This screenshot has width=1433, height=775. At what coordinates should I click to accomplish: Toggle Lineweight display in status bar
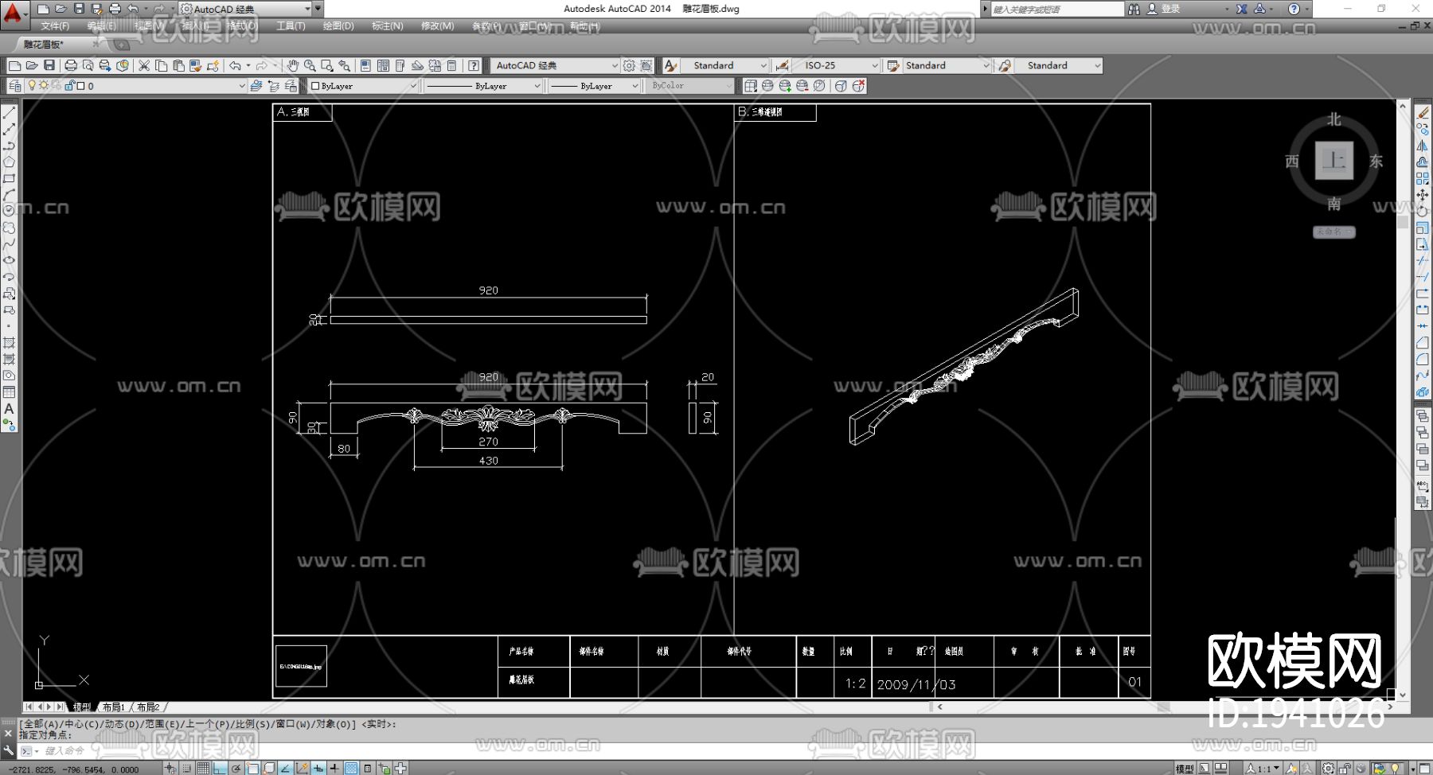(x=335, y=768)
